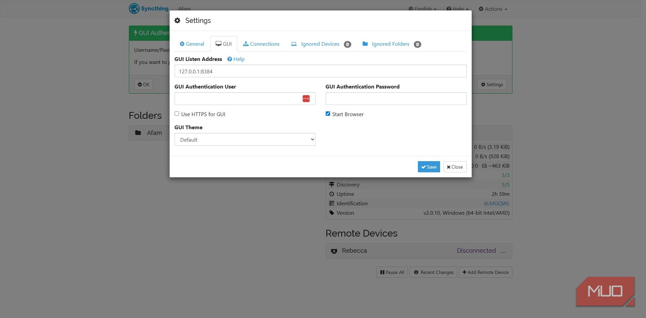The image size is (646, 318).
Task: Click the Syncthing logo
Action: pos(148,8)
